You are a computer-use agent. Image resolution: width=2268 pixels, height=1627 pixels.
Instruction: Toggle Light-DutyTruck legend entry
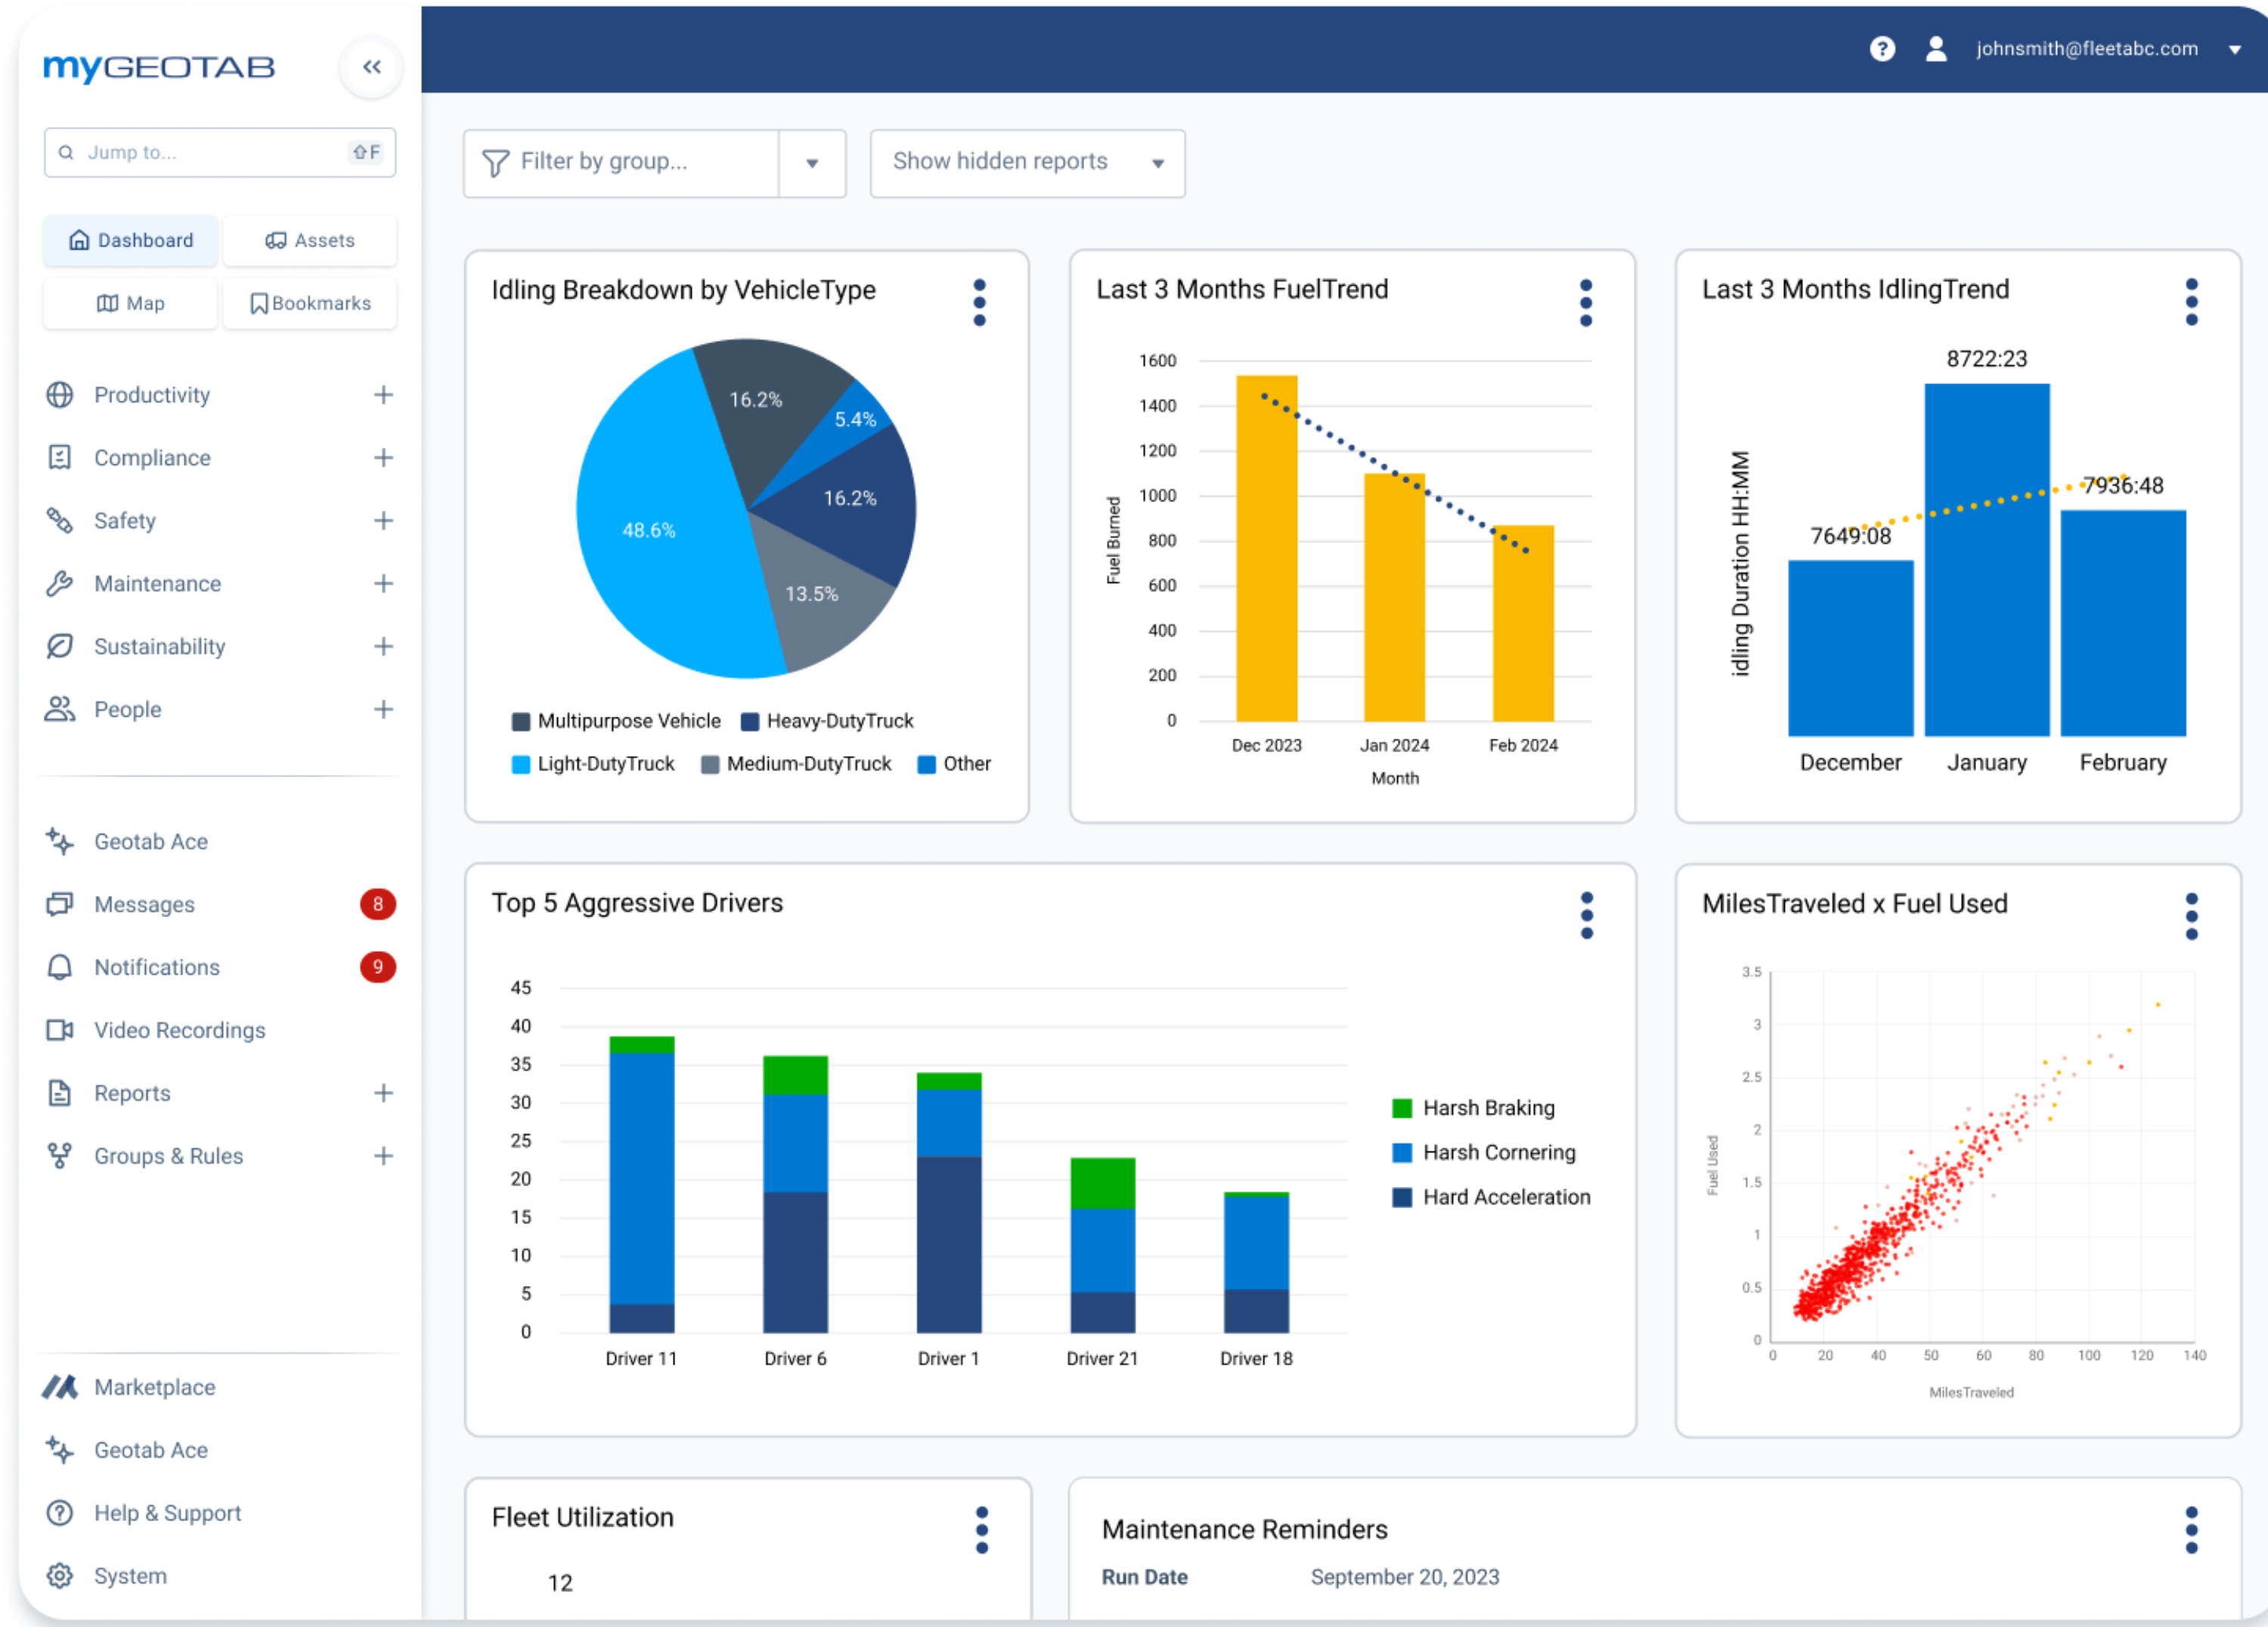point(593,764)
